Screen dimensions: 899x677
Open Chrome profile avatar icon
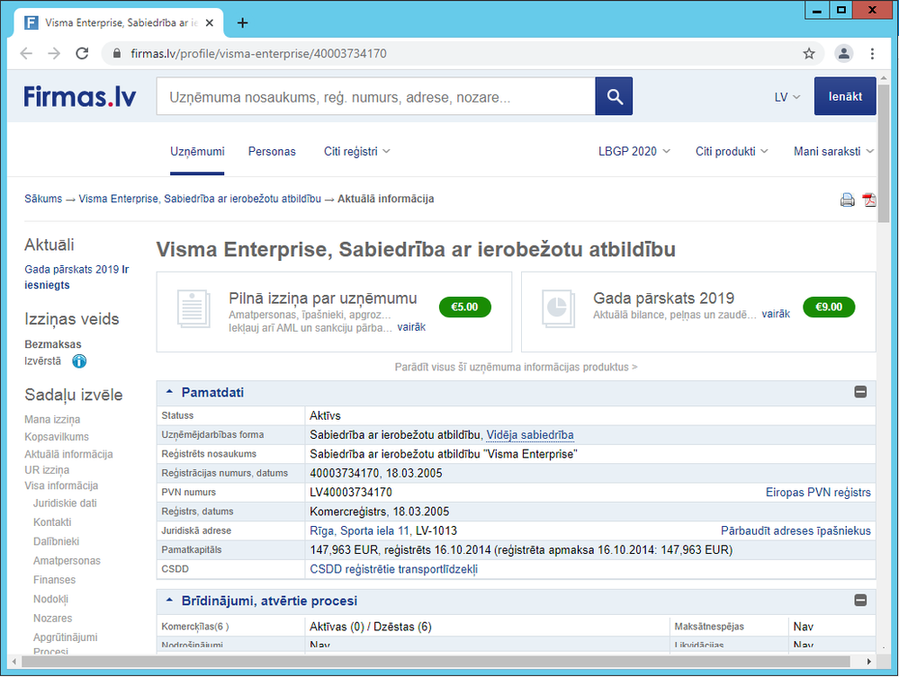click(x=843, y=54)
